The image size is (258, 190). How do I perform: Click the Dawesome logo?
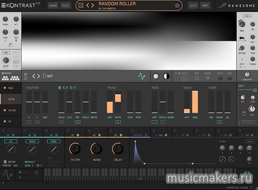point(236,6)
